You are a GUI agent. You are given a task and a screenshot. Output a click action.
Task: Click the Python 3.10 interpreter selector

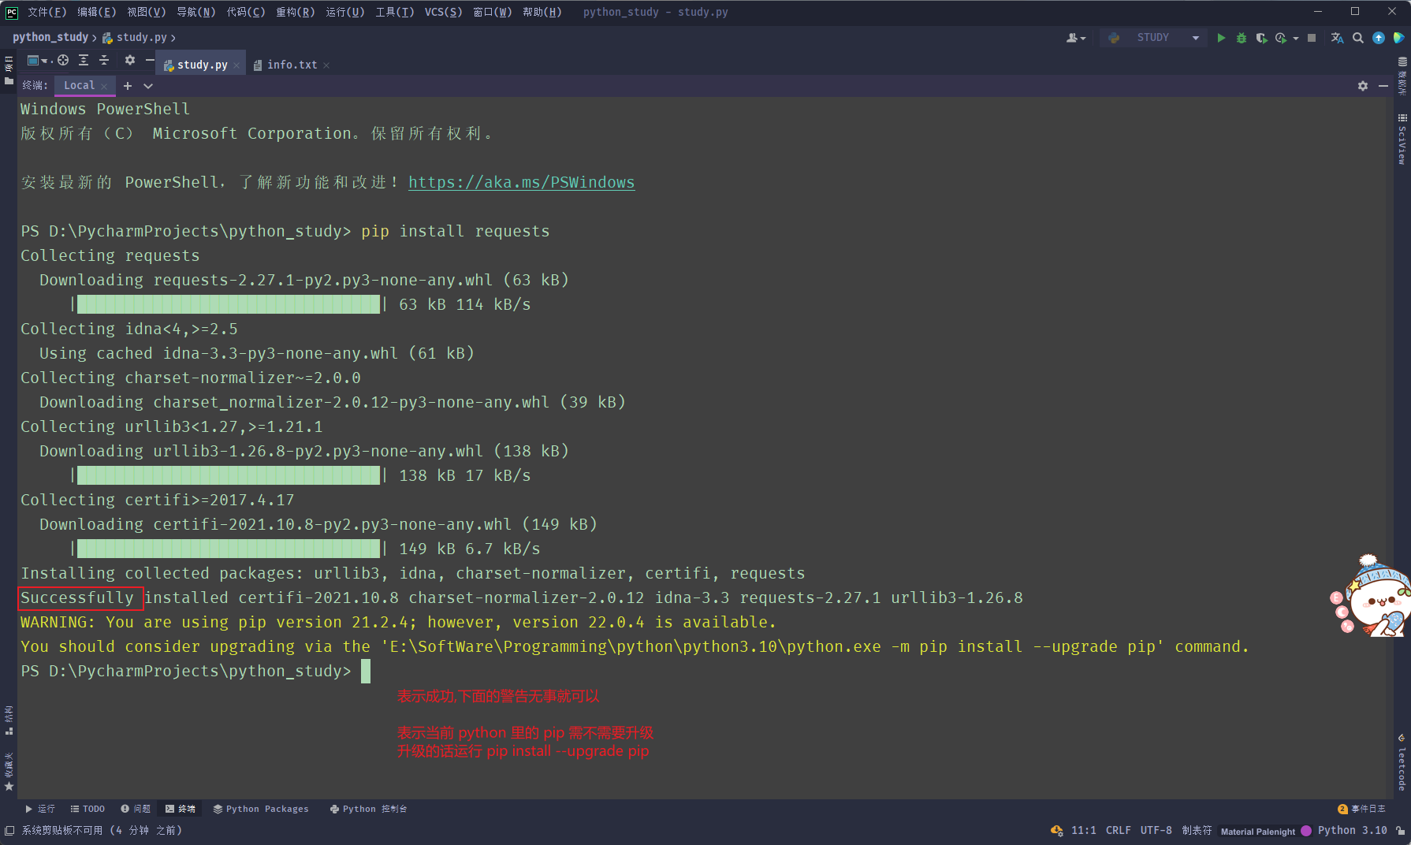[x=1352, y=830]
